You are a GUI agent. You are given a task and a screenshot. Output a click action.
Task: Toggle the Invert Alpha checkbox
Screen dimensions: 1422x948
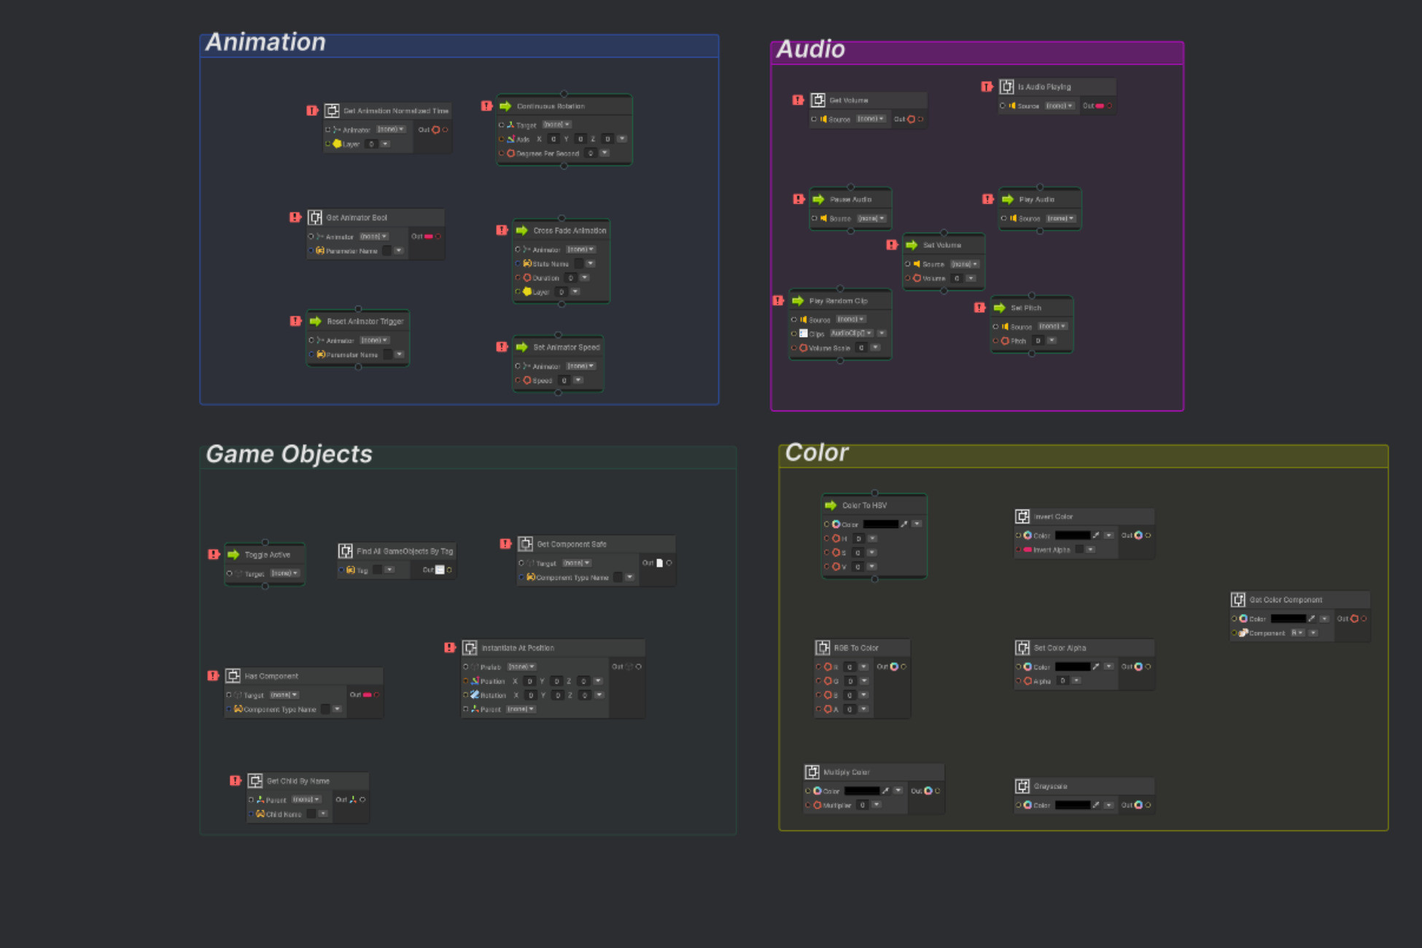1079,550
